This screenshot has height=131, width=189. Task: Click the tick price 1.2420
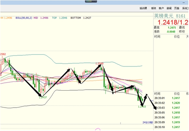click(176, 103)
